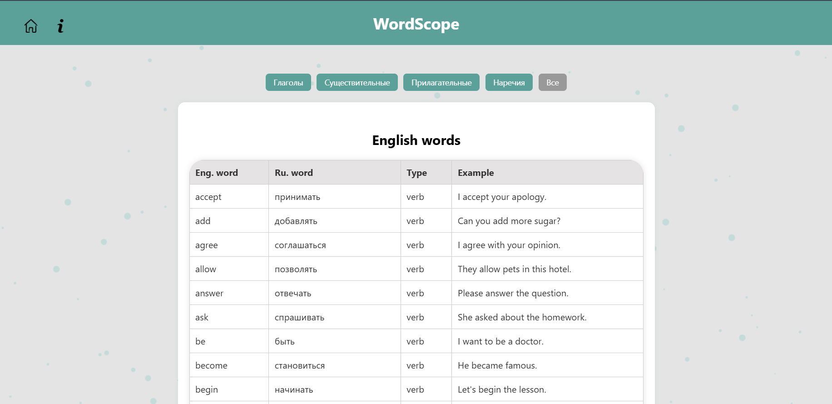Click example 'Can you add more sugar?'
The image size is (832, 404).
point(509,221)
